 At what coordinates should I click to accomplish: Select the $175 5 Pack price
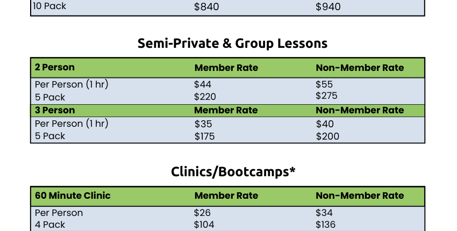tap(204, 136)
